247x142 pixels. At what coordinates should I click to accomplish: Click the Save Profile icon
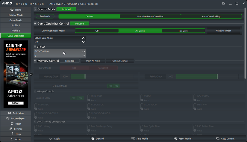(133, 138)
